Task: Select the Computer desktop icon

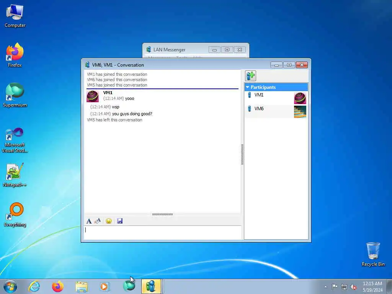Action: coord(15,16)
